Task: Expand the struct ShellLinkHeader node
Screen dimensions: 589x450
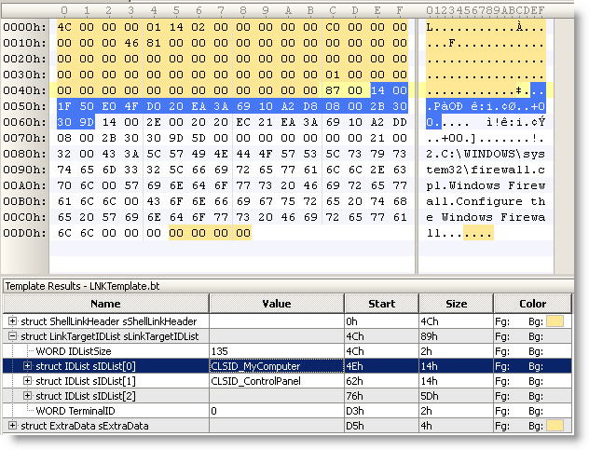Action: (x=12, y=320)
